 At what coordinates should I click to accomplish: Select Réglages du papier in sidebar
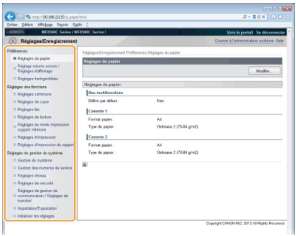34,58
